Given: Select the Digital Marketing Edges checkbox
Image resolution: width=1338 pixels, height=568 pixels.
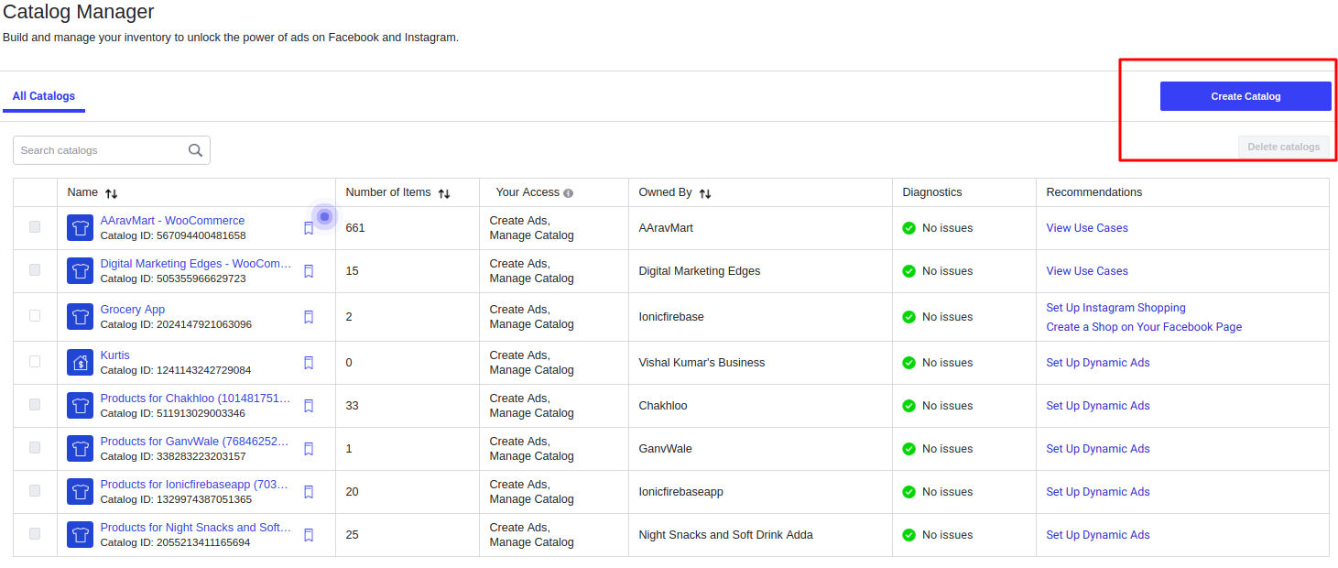Looking at the screenshot, I should point(35,269).
